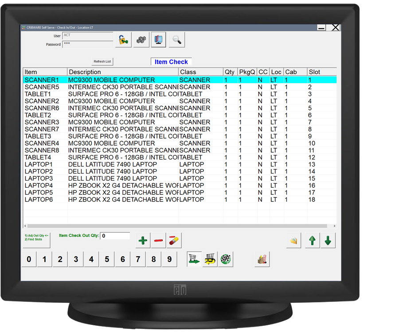Select the LAPTOP6 item row

tap(180, 199)
